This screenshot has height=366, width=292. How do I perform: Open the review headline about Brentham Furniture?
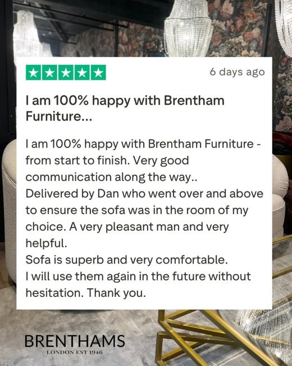coord(125,108)
